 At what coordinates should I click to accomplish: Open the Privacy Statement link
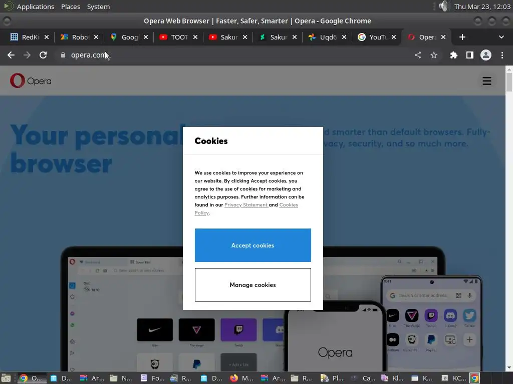click(x=246, y=204)
